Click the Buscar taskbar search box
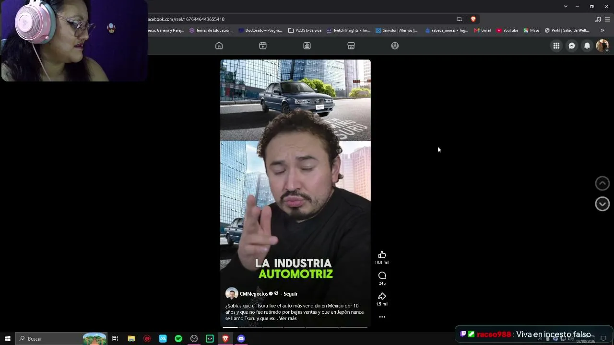The width and height of the screenshot is (614, 345). (61, 338)
